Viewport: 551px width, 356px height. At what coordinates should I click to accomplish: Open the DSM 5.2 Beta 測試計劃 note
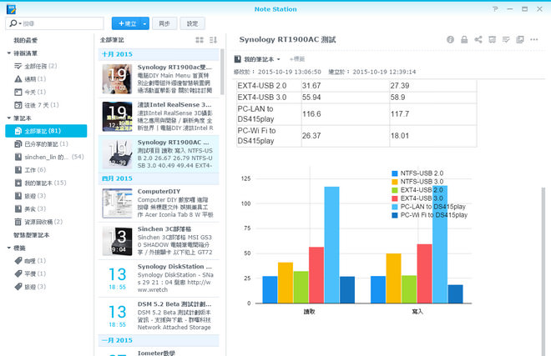(159, 316)
